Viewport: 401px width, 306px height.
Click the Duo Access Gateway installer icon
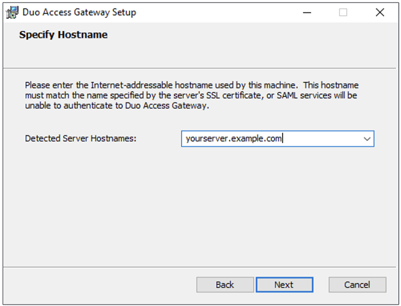12,12
